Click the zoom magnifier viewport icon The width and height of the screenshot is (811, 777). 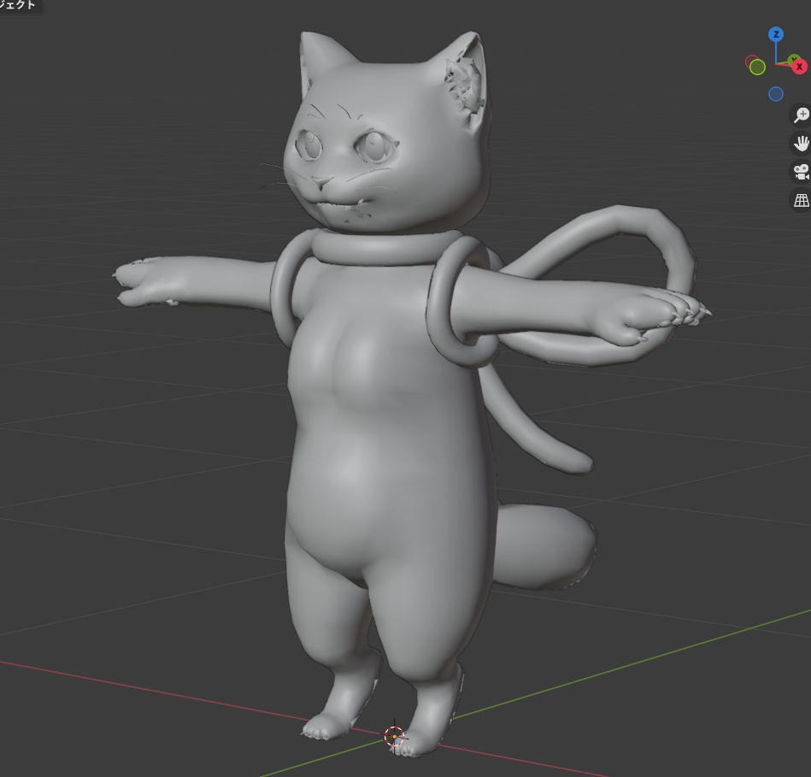tap(801, 115)
